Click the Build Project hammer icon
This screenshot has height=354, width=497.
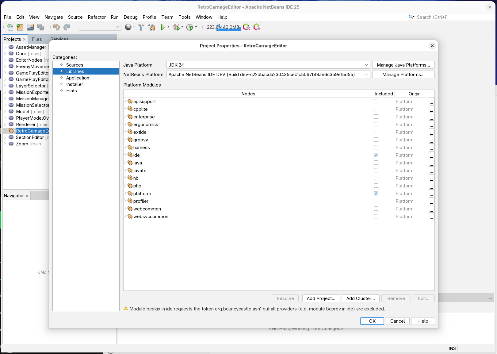pyautogui.click(x=141, y=27)
